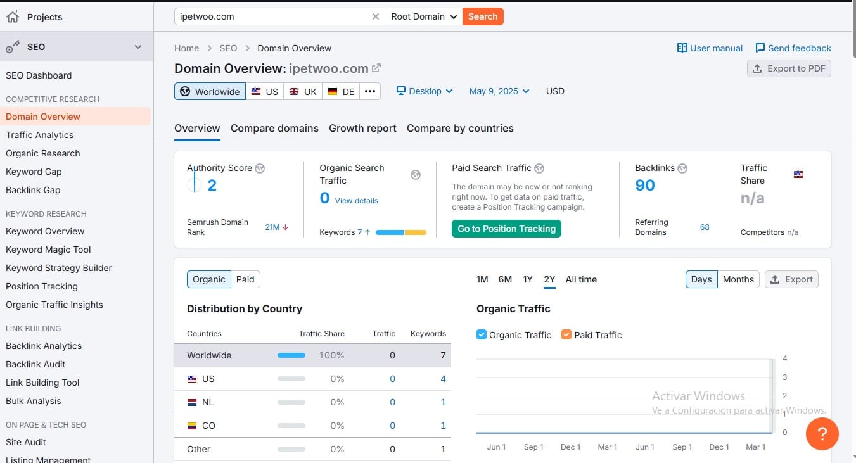The width and height of the screenshot is (856, 463).
Task: Open Traffic Analytics in the sidebar
Action: 39,135
